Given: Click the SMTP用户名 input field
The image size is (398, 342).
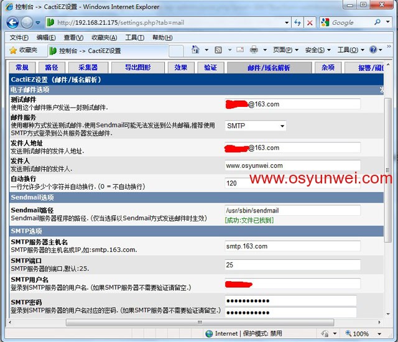Looking at the screenshot, I should [292, 284].
